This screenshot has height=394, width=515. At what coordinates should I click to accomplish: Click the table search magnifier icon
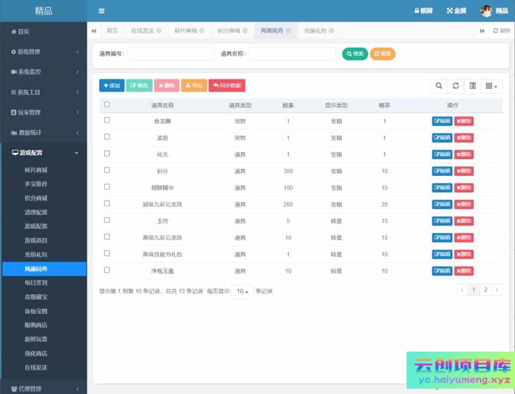click(x=439, y=86)
